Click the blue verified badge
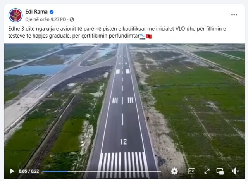This screenshot has height=181, width=248. click(52, 12)
